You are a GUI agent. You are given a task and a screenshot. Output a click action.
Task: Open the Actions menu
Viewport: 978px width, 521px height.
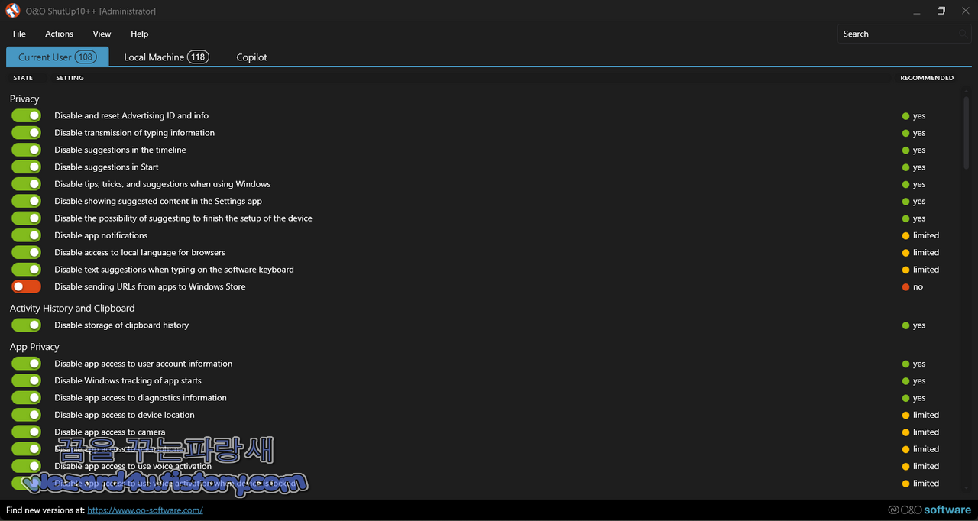tap(59, 34)
